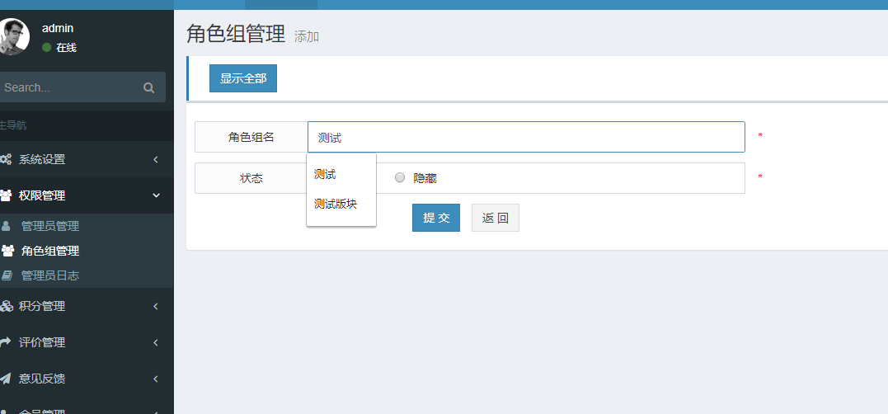Click the 显示全部 button
Image resolution: width=888 pixels, height=414 pixels.
[243, 78]
